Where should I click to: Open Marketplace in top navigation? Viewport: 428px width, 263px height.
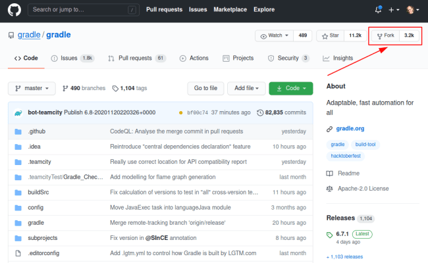(x=230, y=10)
